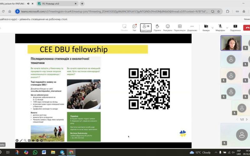This screenshot has width=250, height=156.
Task: Launch Telegram from the taskbar
Action: (62, 152)
